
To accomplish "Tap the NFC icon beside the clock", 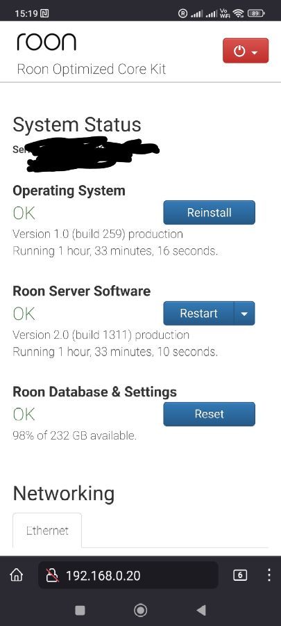I will pyautogui.click(x=44, y=14).
